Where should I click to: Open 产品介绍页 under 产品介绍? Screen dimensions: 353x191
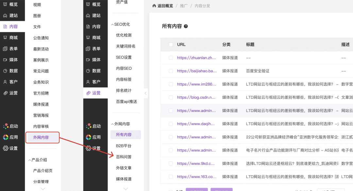(43, 171)
